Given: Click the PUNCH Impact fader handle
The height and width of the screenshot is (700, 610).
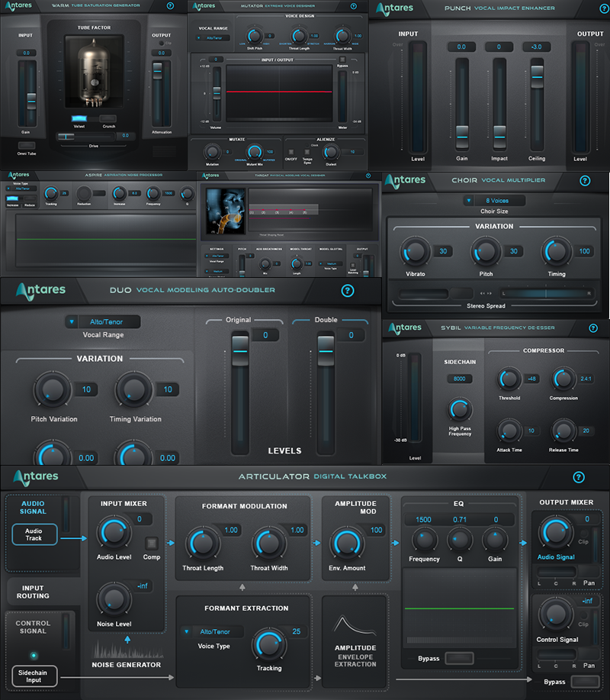Looking at the screenshot, I should (499, 136).
